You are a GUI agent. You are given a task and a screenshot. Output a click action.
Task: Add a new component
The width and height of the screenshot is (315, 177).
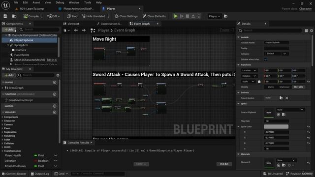click(x=9, y=29)
